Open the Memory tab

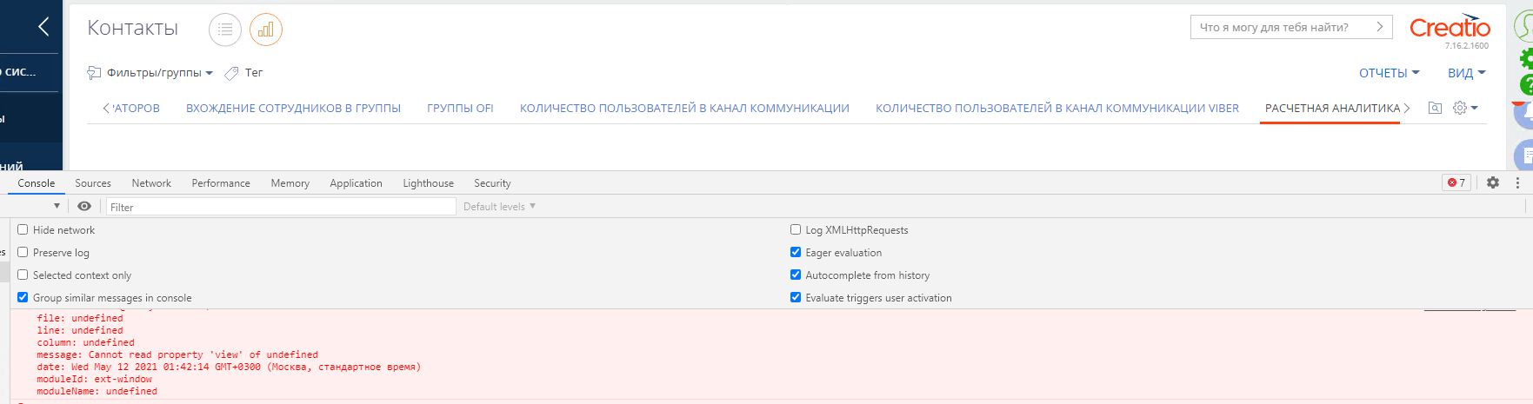290,183
